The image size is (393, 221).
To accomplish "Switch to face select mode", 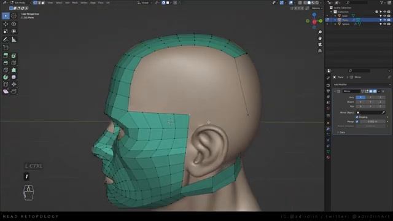I will tap(42, 2).
